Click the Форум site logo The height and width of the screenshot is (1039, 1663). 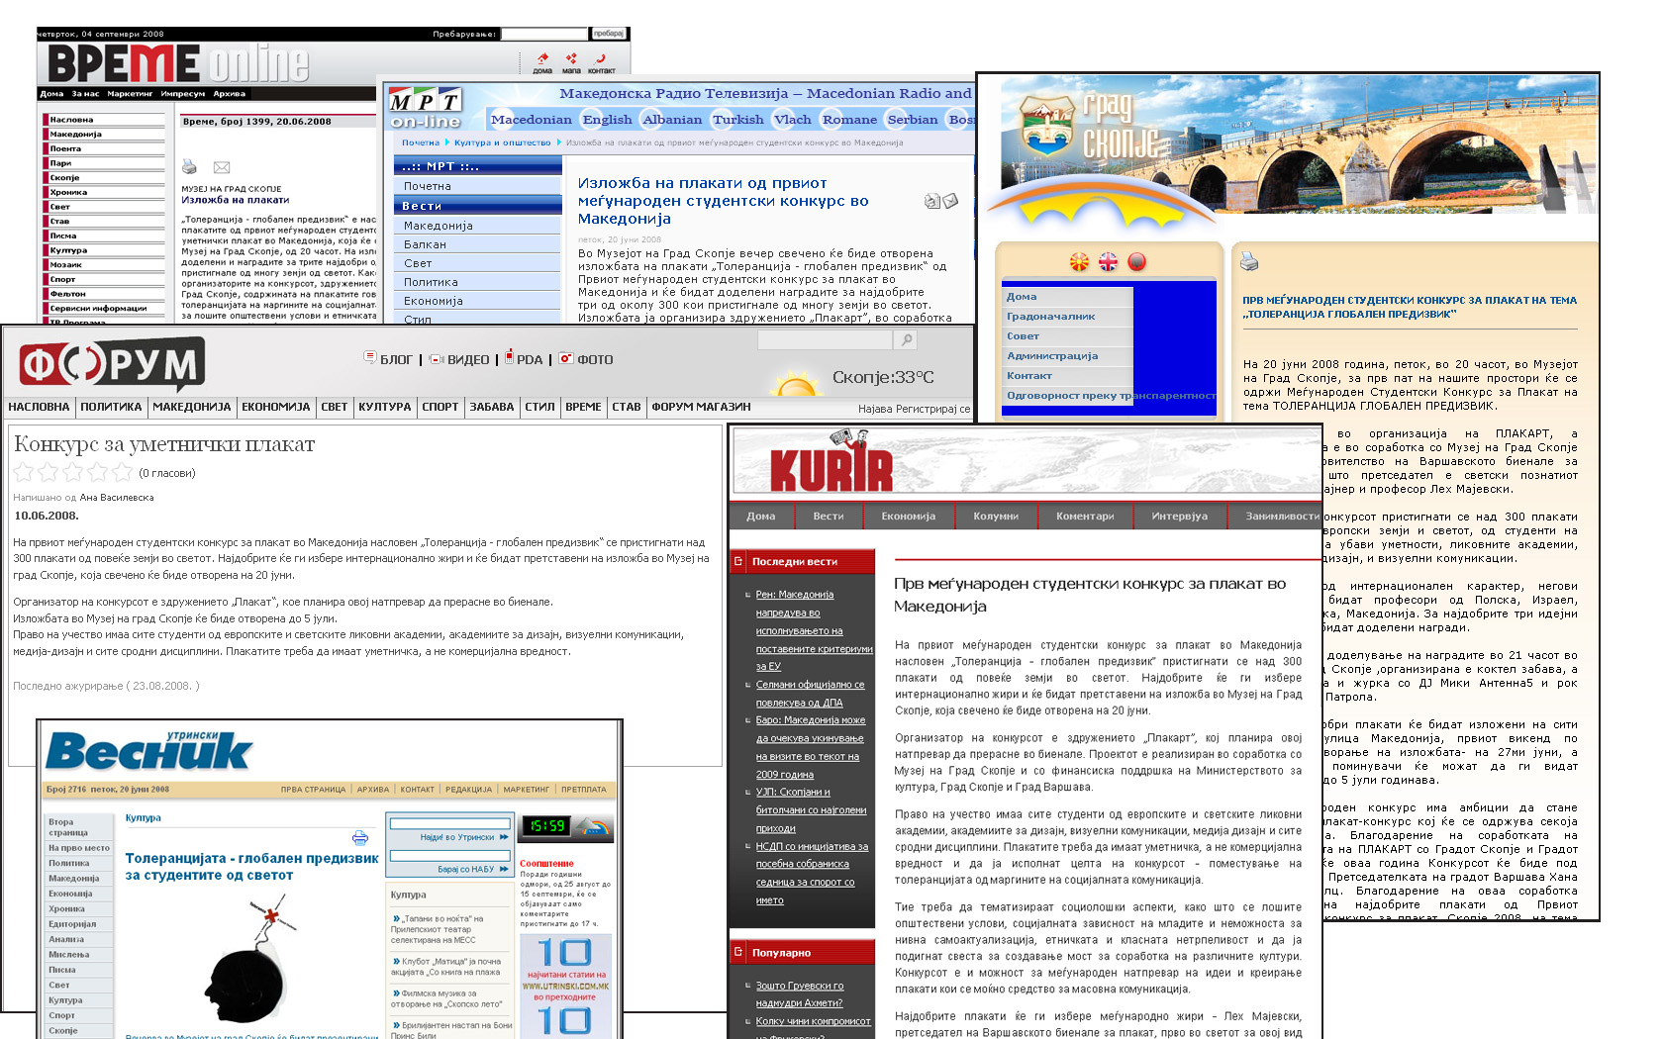pos(112,363)
